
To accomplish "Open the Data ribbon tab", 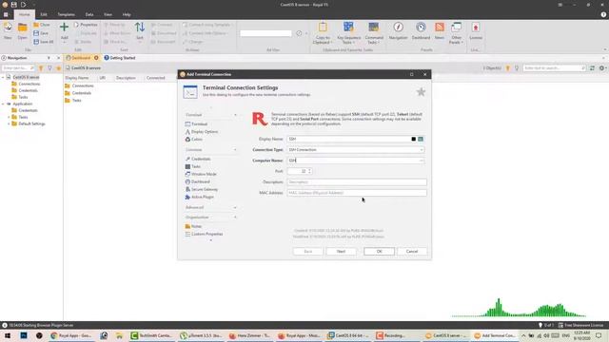I will 89,14.
